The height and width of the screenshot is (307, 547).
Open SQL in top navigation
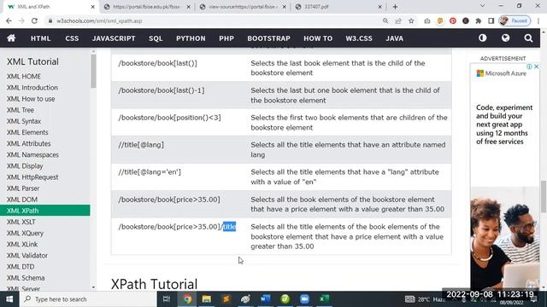156,38
